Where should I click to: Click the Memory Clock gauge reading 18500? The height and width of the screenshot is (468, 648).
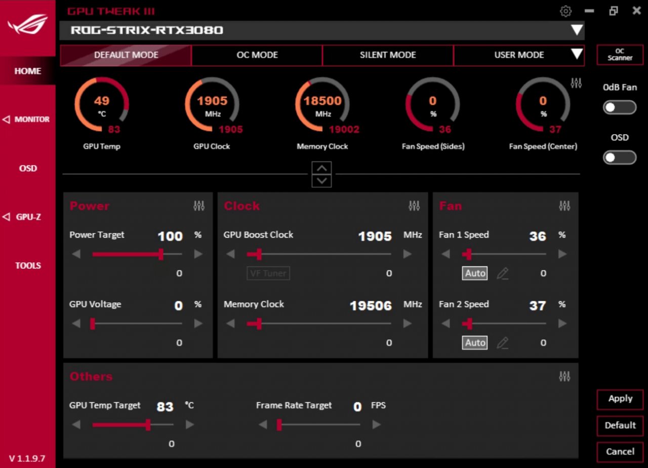[x=322, y=101]
